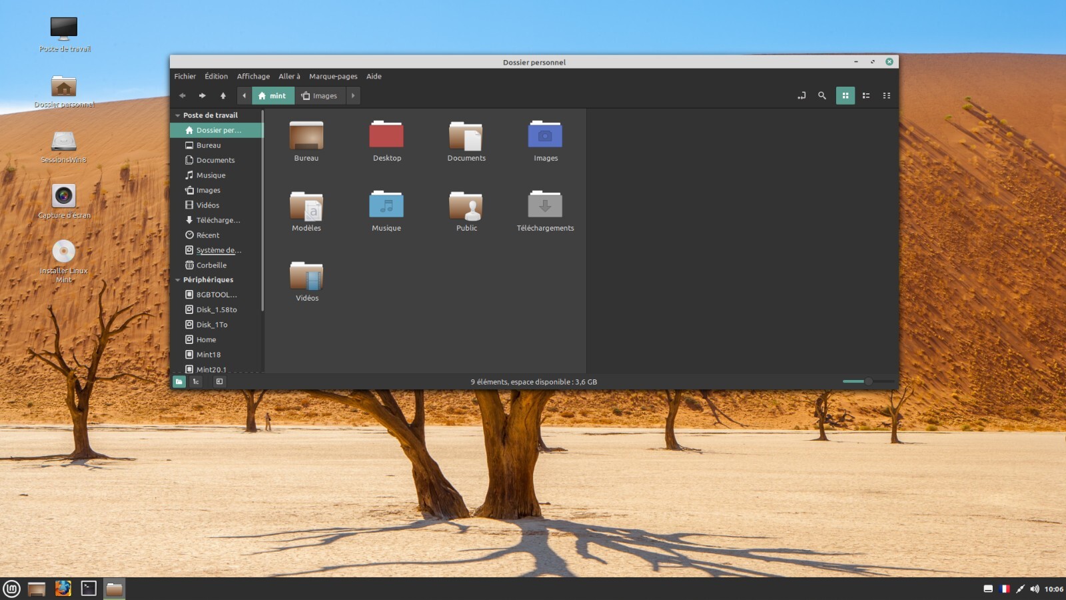The image size is (1066, 600).
Task: Open the Fichier menu
Action: 185,76
